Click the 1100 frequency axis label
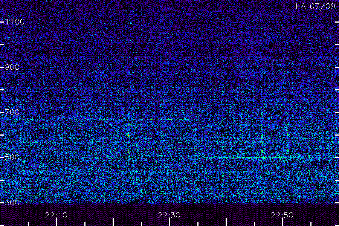This screenshot has width=339, height=226. click(x=15, y=21)
